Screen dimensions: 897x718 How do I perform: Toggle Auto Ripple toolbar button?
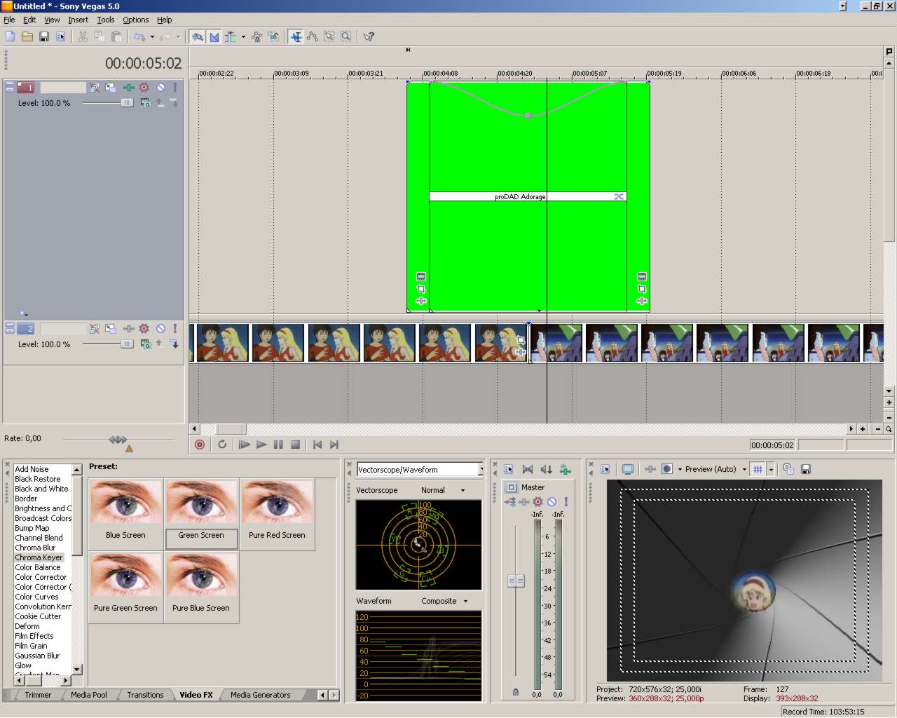tap(231, 36)
